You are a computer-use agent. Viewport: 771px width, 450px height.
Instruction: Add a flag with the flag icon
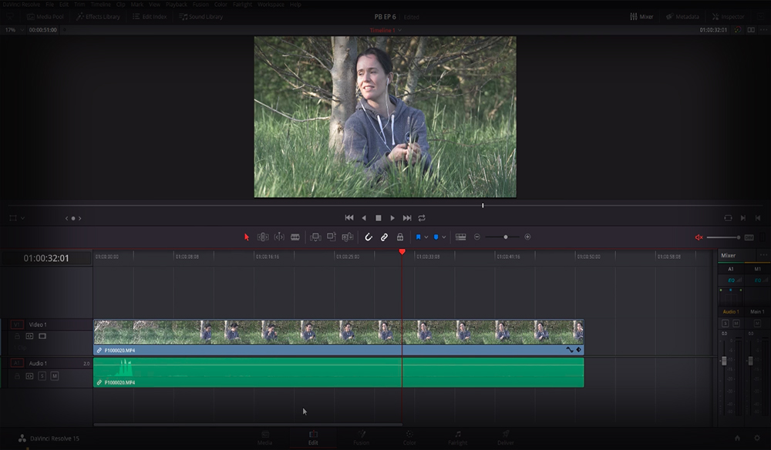point(417,237)
